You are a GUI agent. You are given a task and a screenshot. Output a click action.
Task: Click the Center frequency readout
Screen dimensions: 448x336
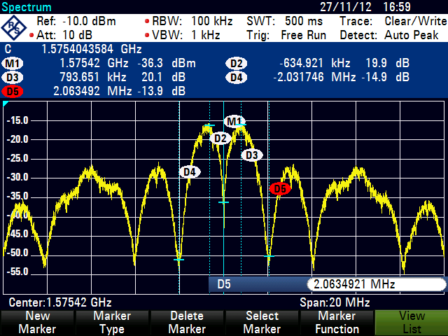click(60, 302)
